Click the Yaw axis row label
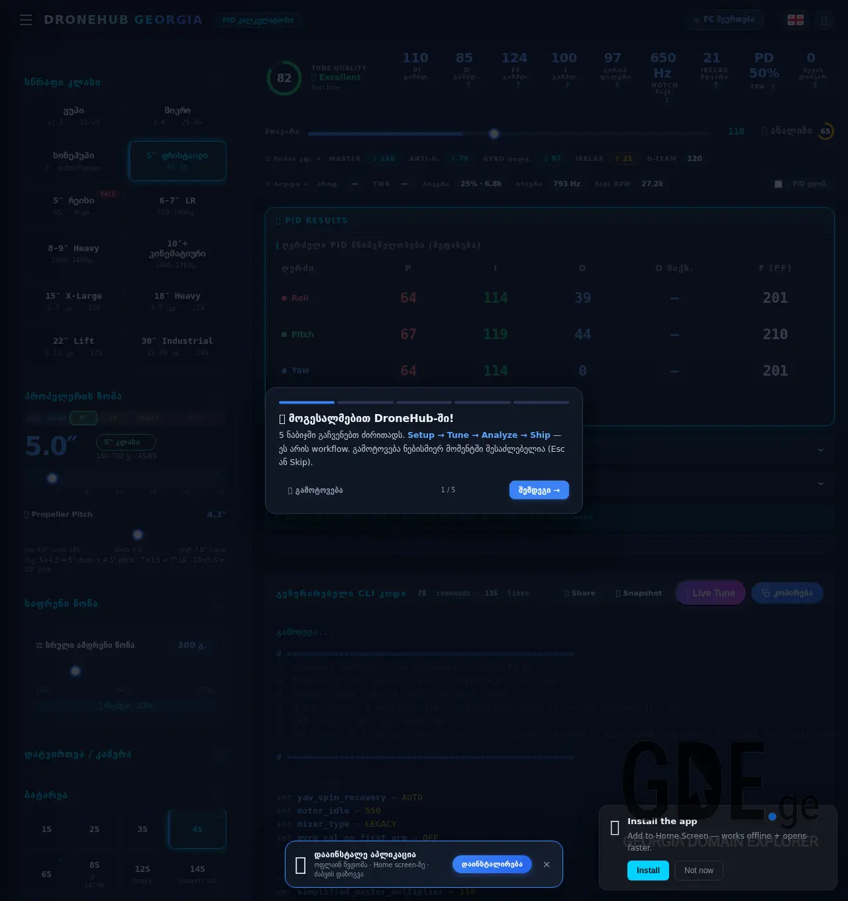 click(x=295, y=370)
